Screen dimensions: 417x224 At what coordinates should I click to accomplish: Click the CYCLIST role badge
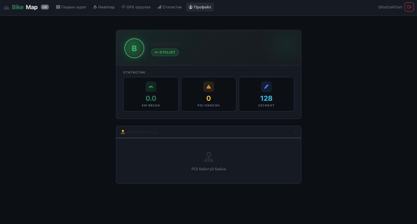165,52
